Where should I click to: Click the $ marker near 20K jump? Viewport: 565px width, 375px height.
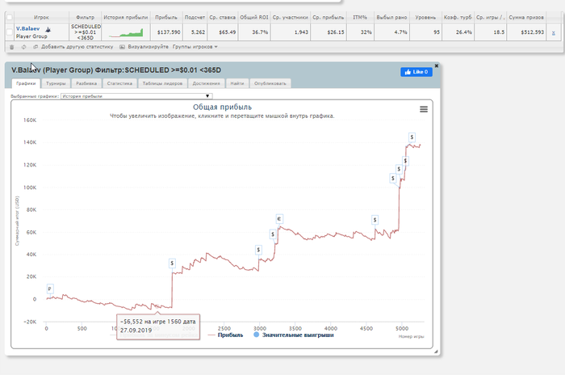tap(172, 263)
